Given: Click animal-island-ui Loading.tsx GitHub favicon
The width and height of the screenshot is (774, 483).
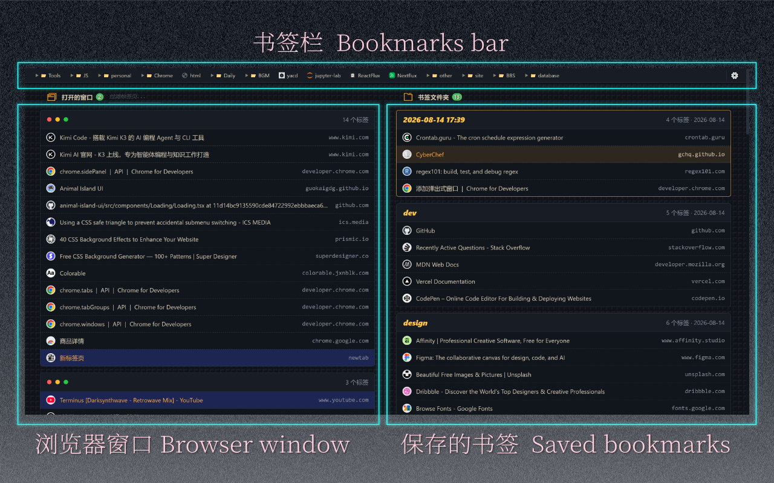Looking at the screenshot, I should pos(51,205).
